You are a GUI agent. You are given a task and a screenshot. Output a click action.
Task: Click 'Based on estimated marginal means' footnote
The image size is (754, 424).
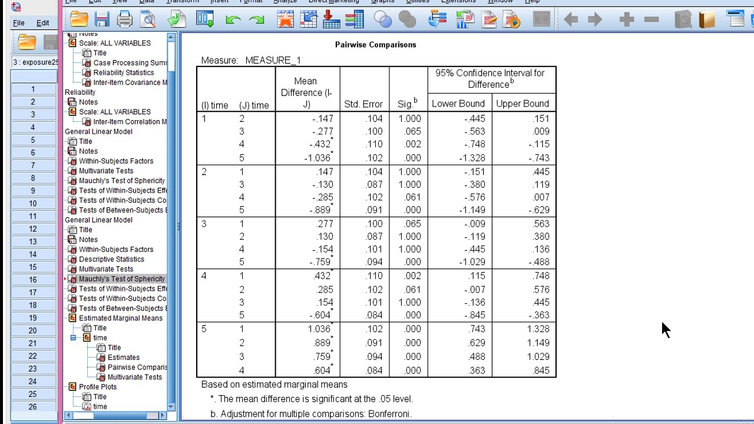coord(275,385)
